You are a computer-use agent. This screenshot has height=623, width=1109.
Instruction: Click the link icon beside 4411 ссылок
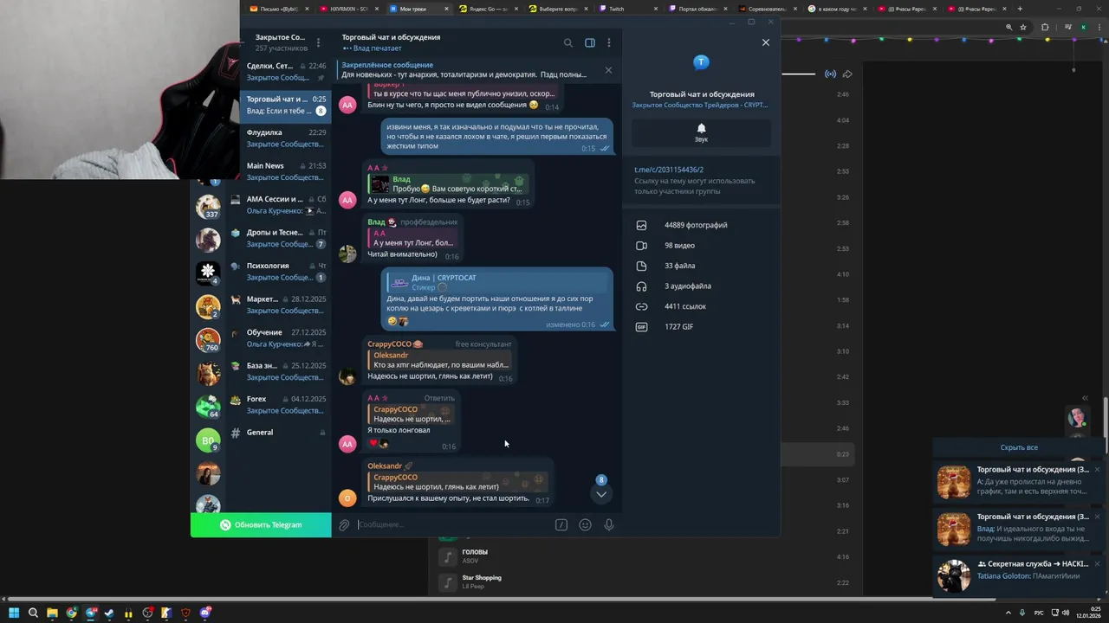point(641,306)
